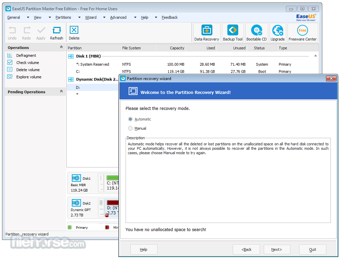This screenshot has height=259, width=340.
Task: Quit the recovery wizard
Action: click(313, 249)
